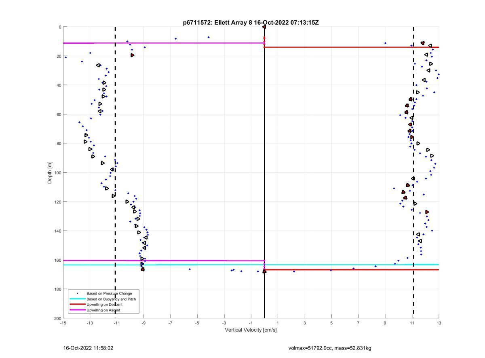The width and height of the screenshot is (485, 358).
Task: Click depth tick label '200'
Action: coord(57,318)
